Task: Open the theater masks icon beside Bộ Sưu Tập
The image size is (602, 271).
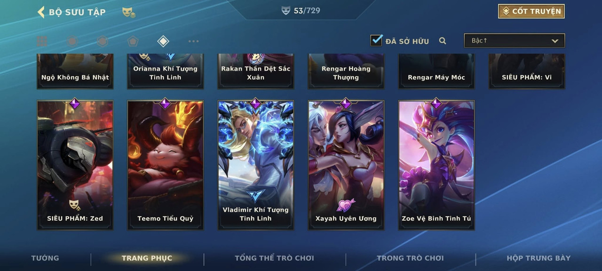Action: click(129, 12)
